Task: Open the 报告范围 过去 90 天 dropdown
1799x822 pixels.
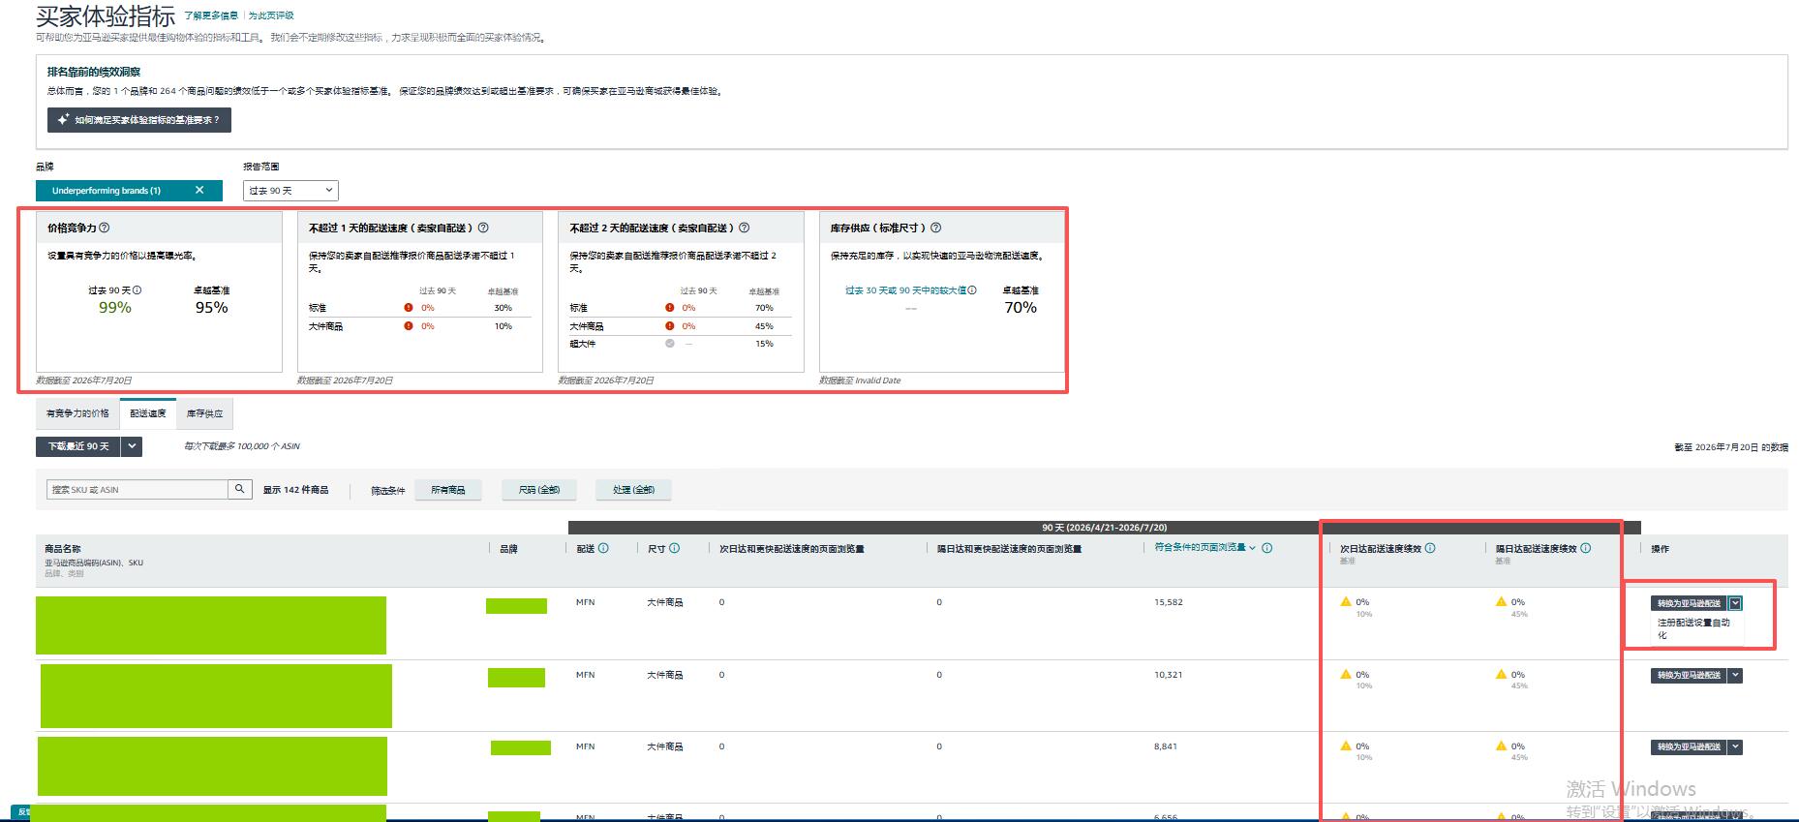Action: tap(290, 191)
